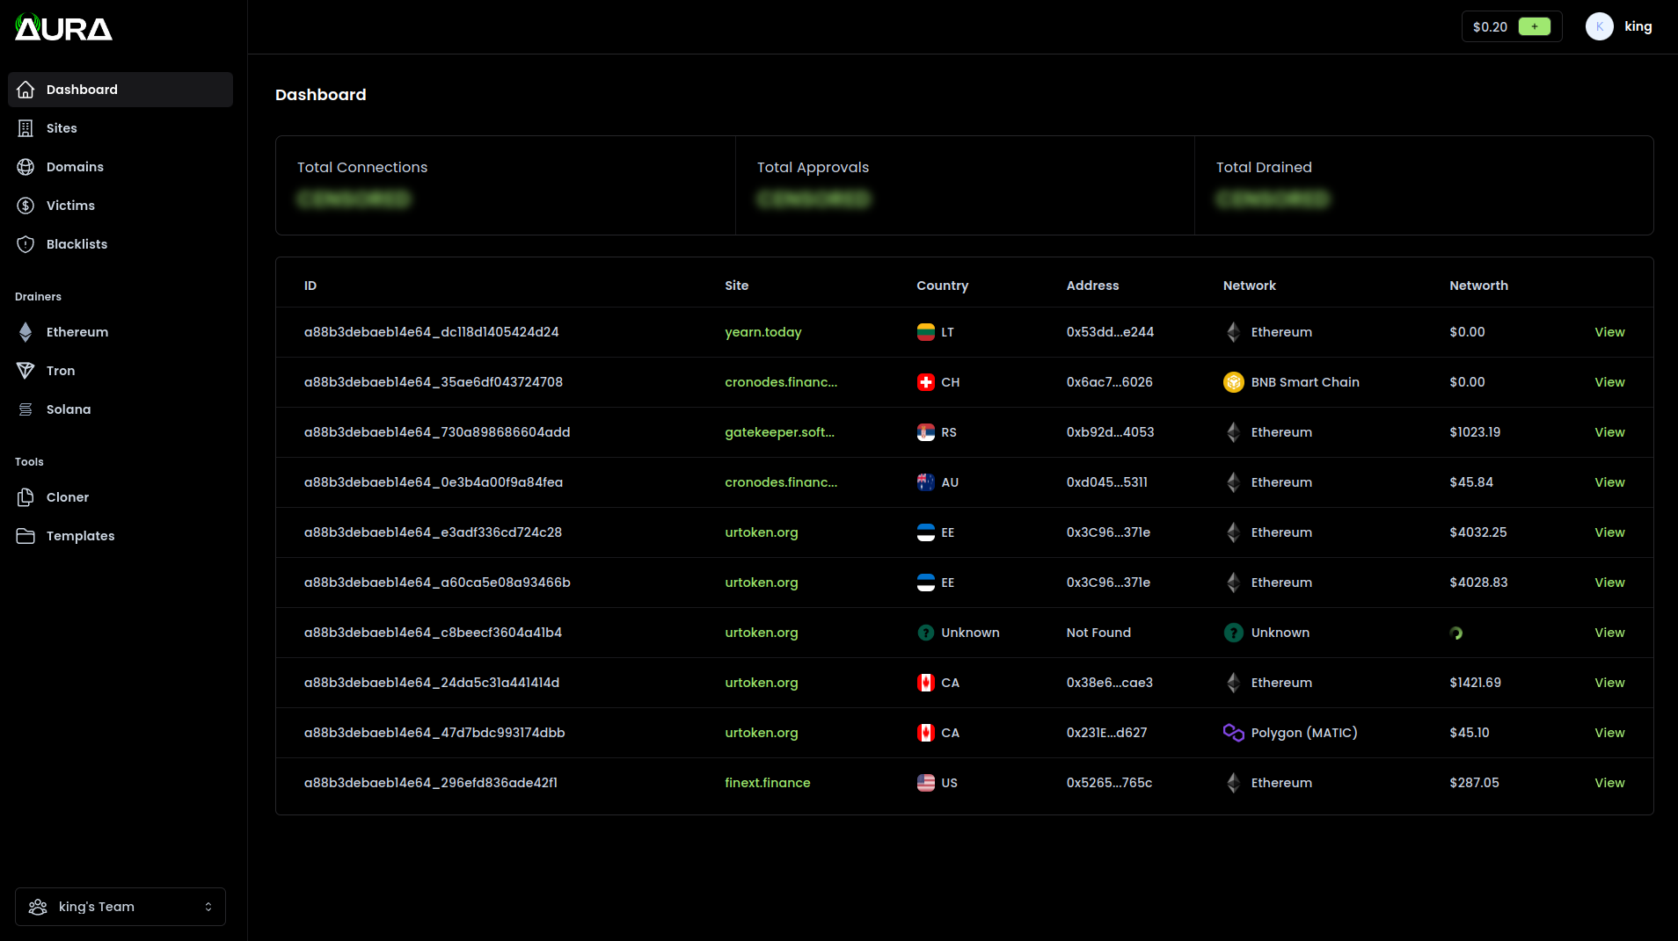The width and height of the screenshot is (1678, 941).
Task: Click View for the Polygon (MATIC) row
Action: [1609, 733]
